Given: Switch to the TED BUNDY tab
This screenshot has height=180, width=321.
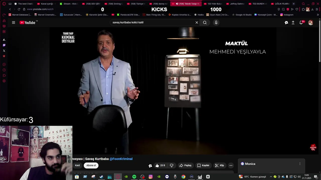Looking at the screenshot, I should pyautogui.click(x=258, y=4).
